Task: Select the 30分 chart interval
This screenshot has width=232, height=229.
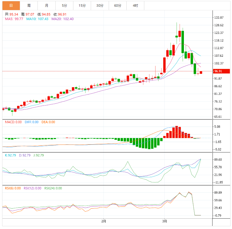Action: tap(100, 5)
